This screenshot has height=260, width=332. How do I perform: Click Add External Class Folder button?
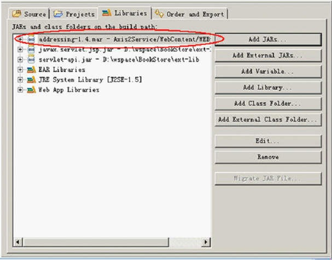tap(268, 120)
